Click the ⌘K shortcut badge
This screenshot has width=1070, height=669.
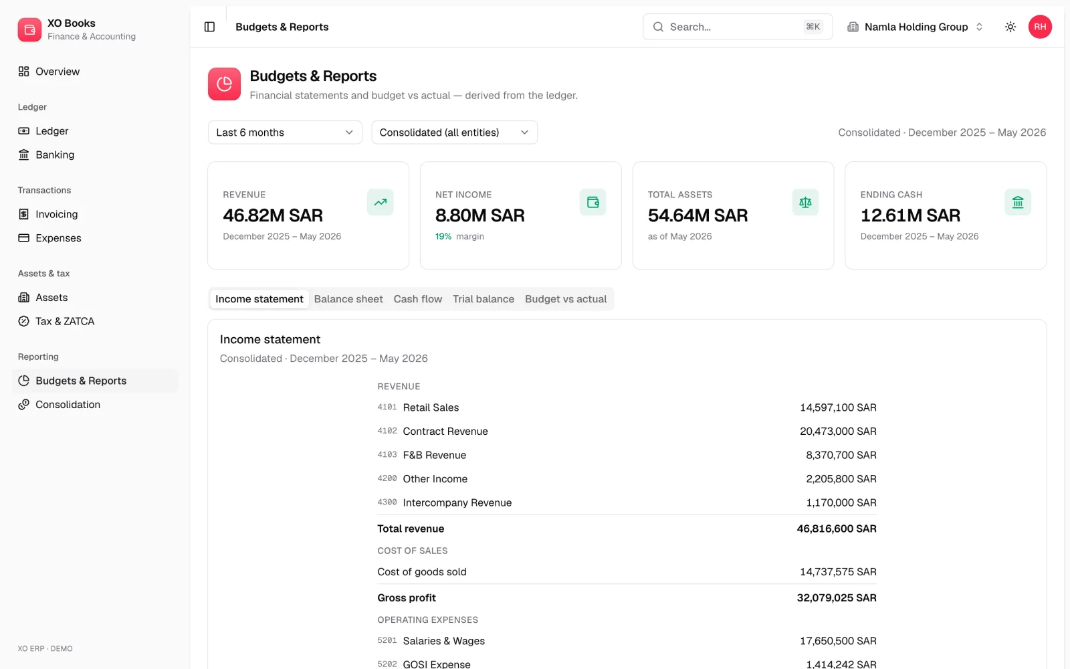coord(813,27)
